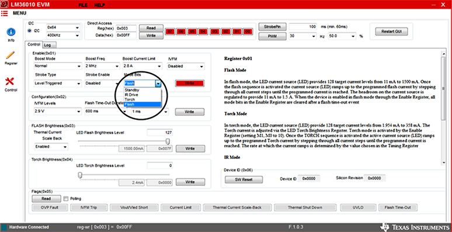Select the I2C radio button
This screenshot has width=452, height=232.
[x=30, y=31]
